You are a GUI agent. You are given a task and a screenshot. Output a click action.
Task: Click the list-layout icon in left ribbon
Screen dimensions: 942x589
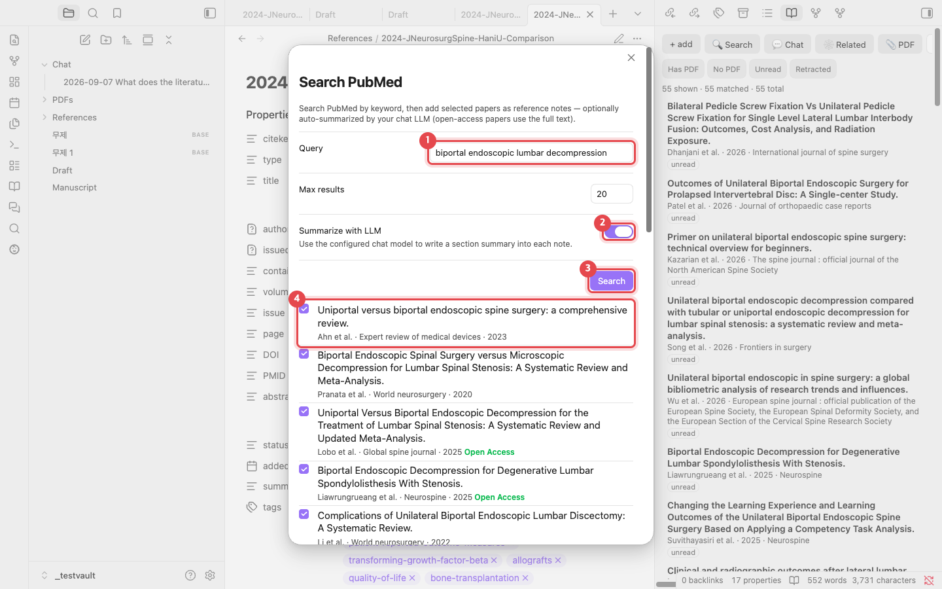pos(14,166)
